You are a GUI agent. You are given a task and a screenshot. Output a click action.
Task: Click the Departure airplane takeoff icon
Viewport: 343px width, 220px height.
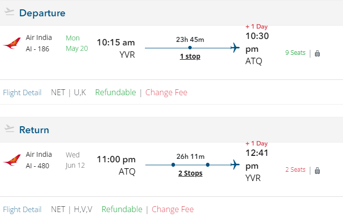[x=9, y=12]
